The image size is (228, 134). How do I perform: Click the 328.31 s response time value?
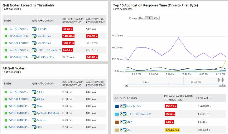[x=69, y=43]
